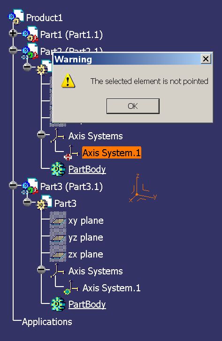Close the Warning dialog
This screenshot has width=222, height=341.
tap(206, 59)
